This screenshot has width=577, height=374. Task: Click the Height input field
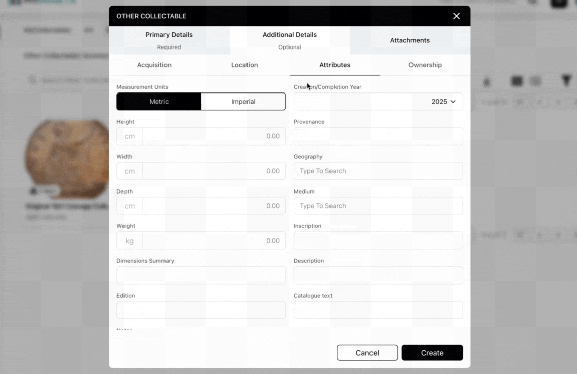pos(213,136)
